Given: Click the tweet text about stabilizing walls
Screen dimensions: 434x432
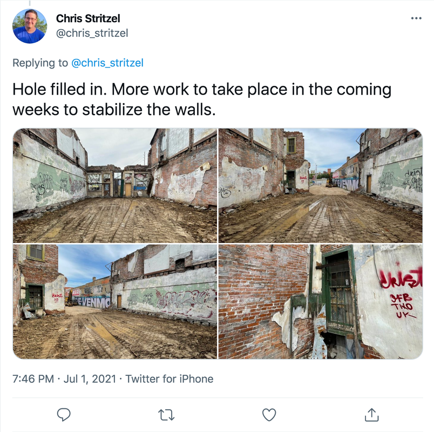Looking at the screenshot, I should pyautogui.click(x=202, y=99).
